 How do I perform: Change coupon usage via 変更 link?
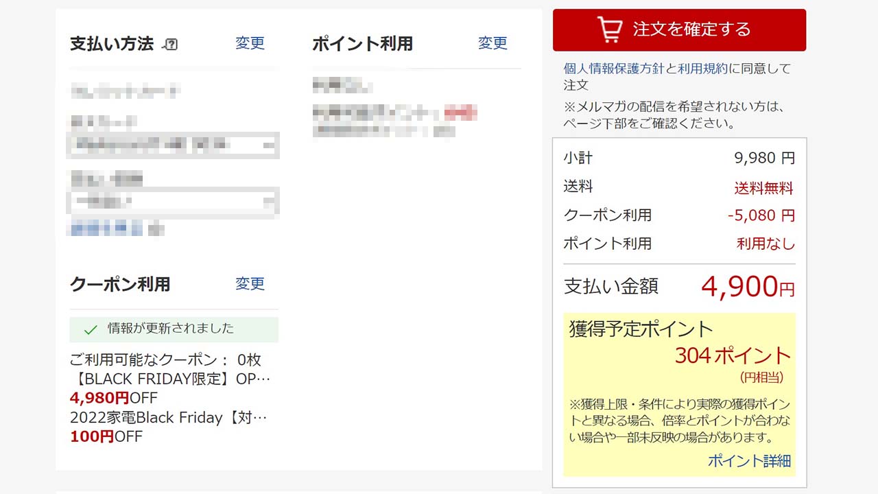[x=250, y=284]
